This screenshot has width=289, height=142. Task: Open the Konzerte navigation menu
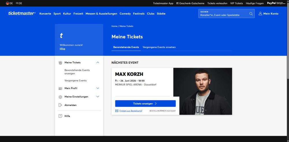(x=45, y=14)
